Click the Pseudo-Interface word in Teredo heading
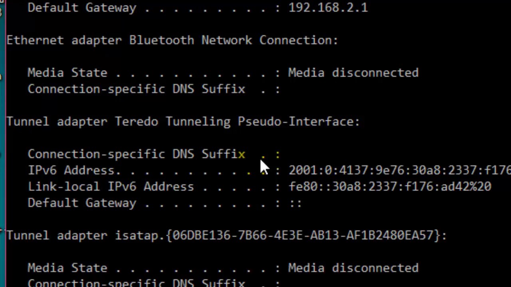The image size is (511, 287). tap(299, 122)
